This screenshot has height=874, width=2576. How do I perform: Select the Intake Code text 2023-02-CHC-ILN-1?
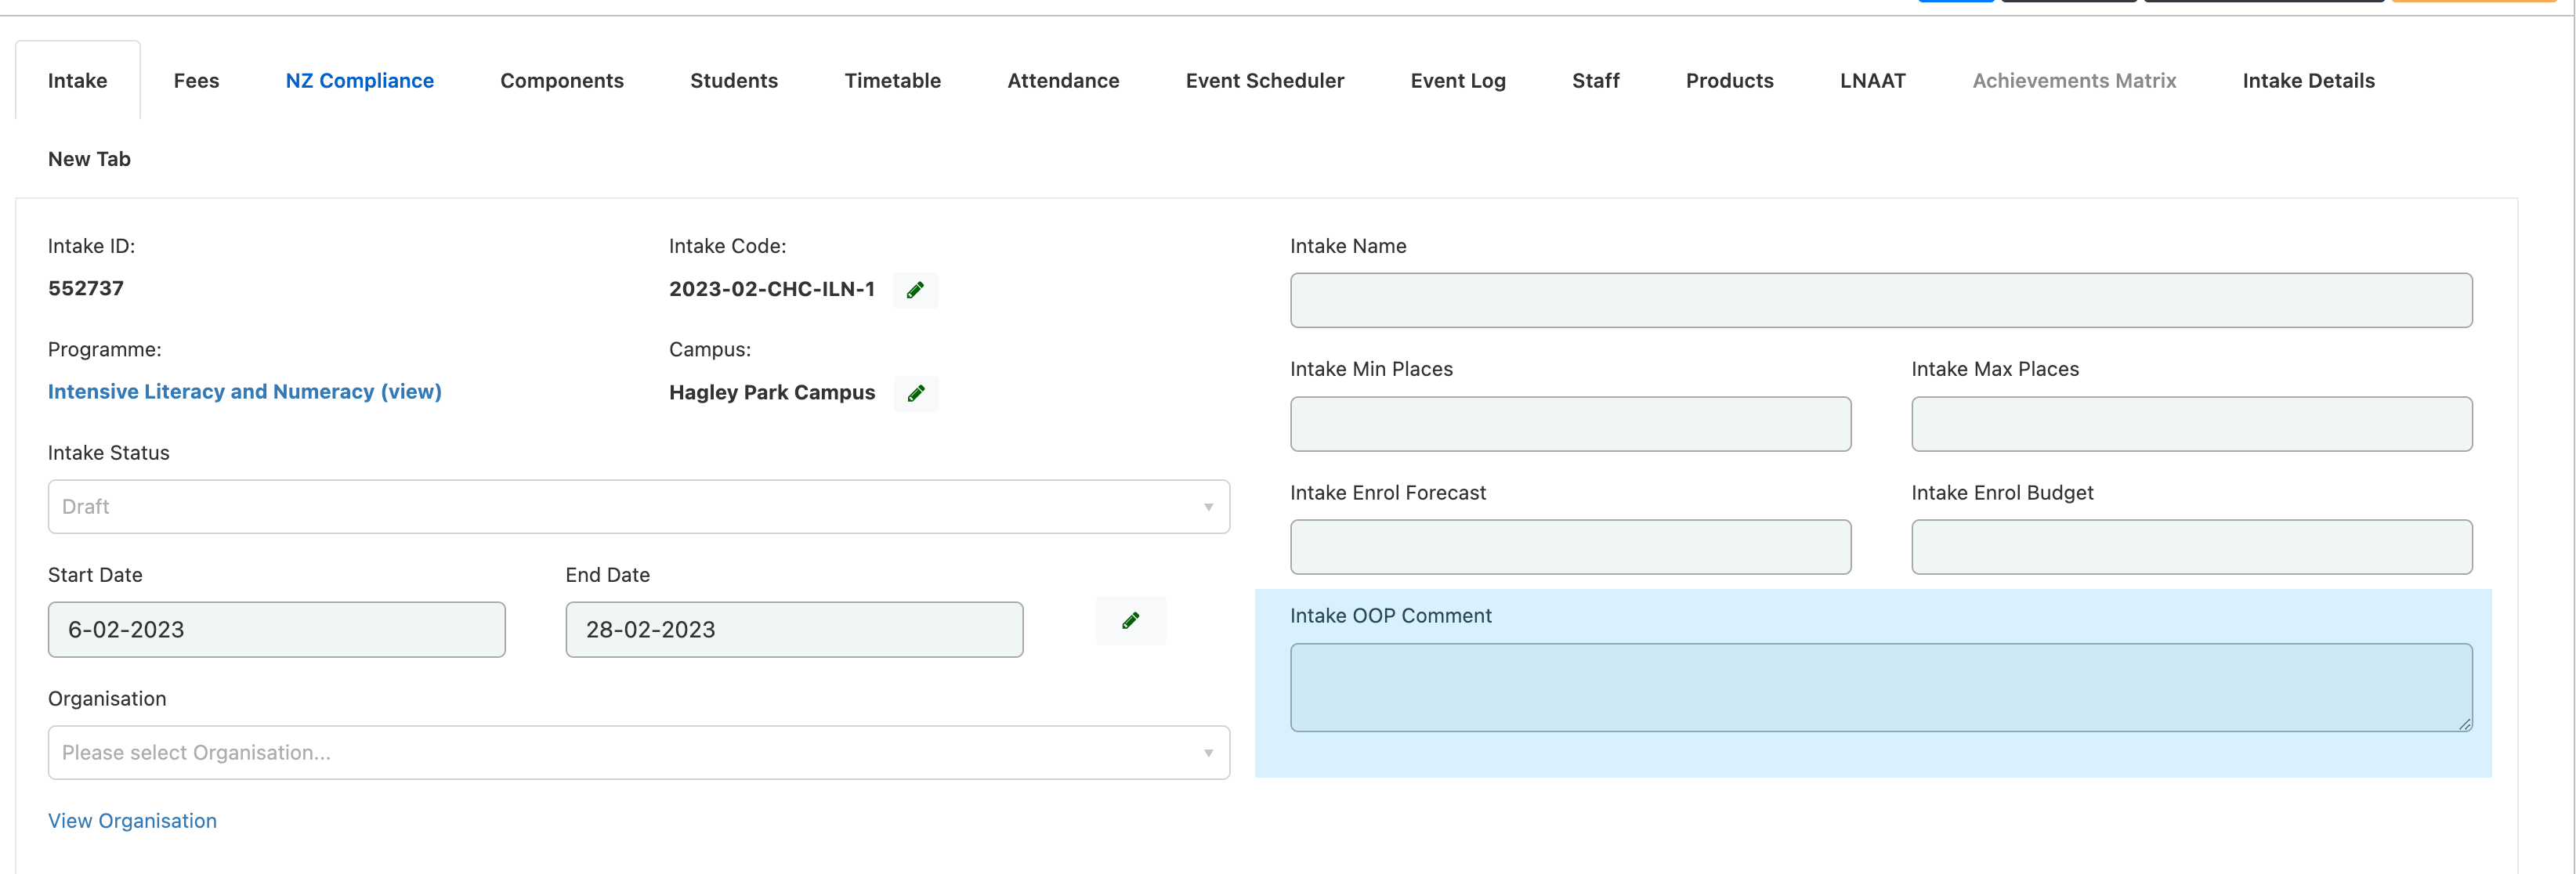click(771, 290)
